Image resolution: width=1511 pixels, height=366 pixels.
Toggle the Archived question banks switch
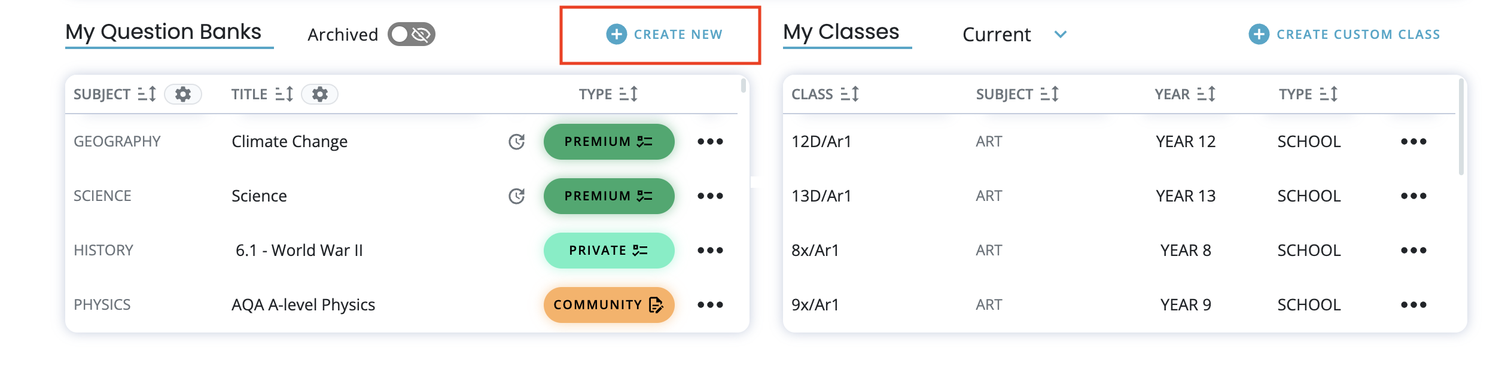tap(412, 34)
